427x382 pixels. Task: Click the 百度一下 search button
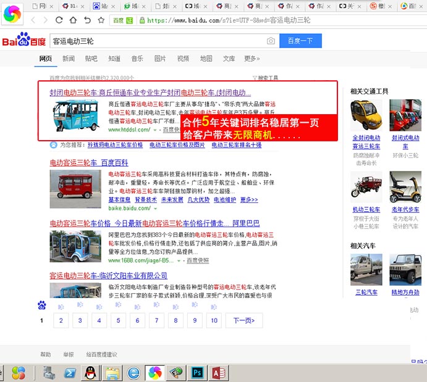point(300,41)
